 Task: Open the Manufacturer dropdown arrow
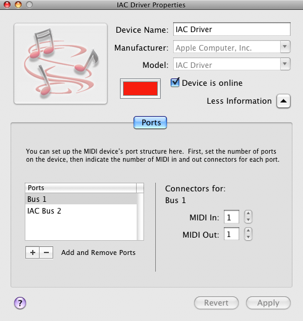(x=285, y=47)
